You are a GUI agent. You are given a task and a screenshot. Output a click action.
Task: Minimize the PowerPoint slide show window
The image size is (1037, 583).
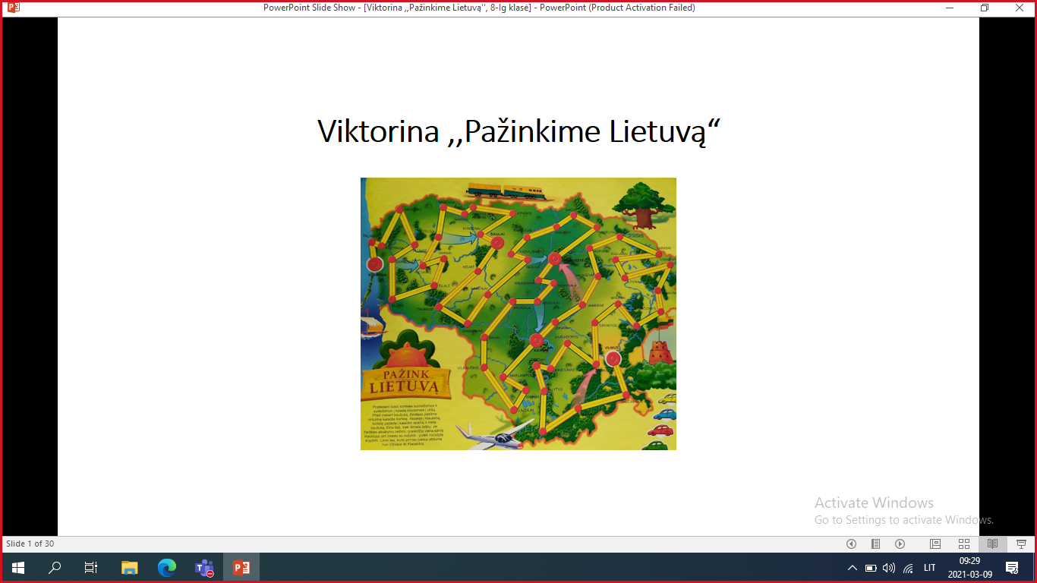tap(950, 8)
